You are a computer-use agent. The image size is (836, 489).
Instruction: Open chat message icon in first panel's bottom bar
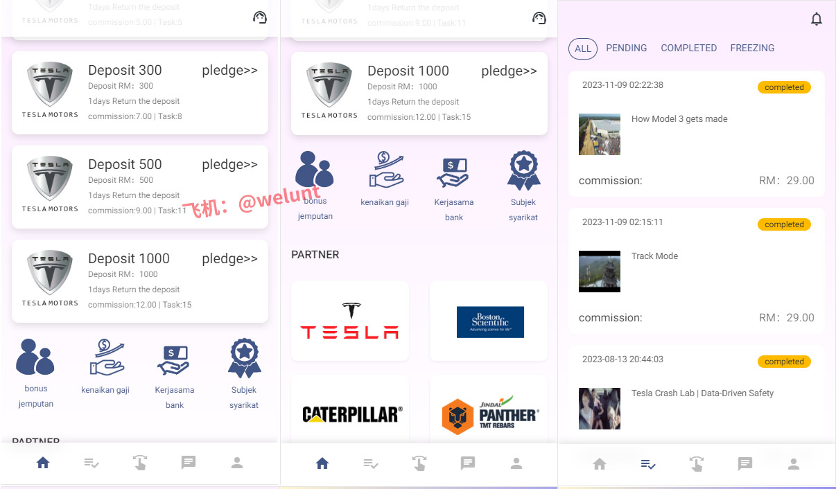click(189, 463)
